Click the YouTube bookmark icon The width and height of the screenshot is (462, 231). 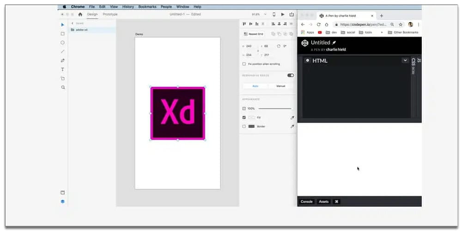click(x=320, y=32)
